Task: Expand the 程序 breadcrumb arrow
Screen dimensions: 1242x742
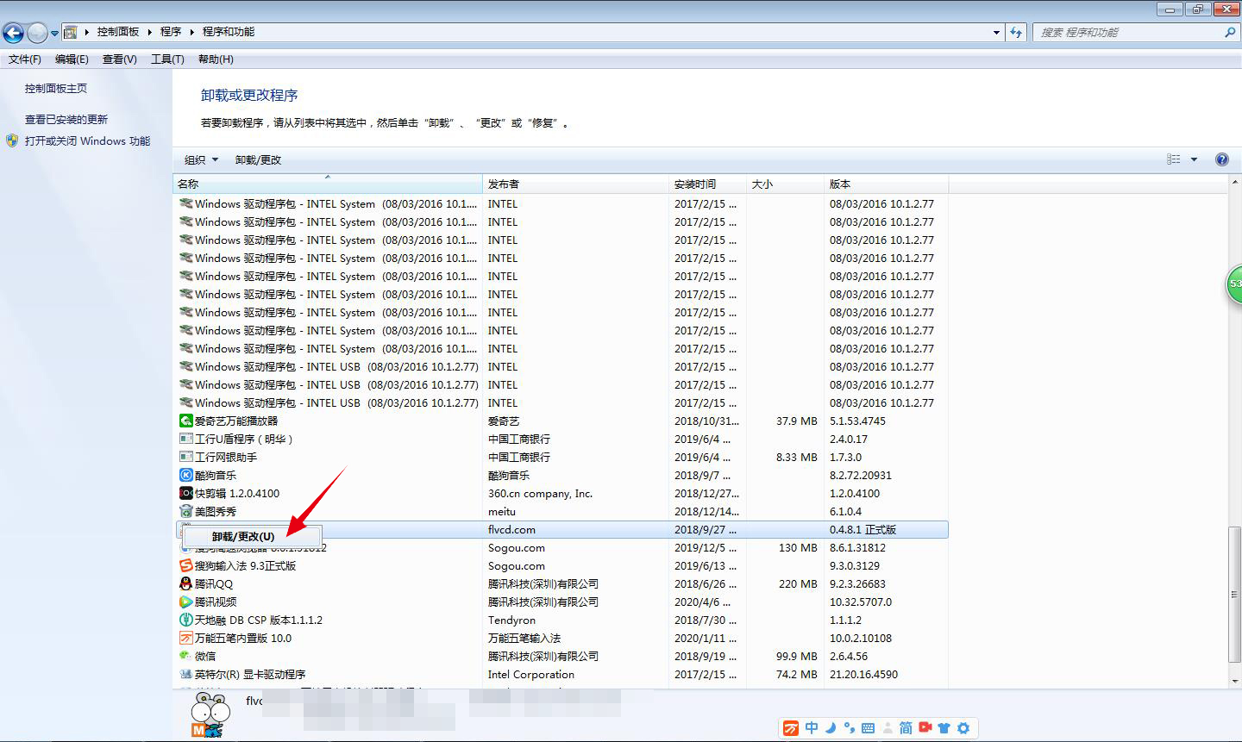Action: 191,32
